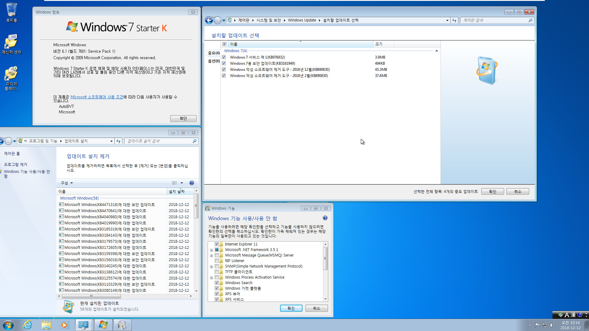
Task: Uncheck malicious software removal tool 2018-2
Action: coord(224,76)
